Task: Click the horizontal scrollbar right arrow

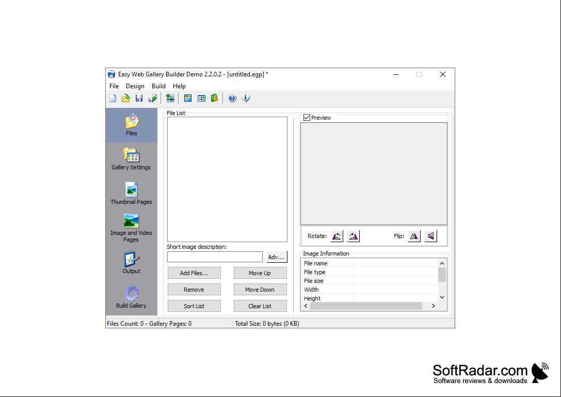Action: [434, 306]
